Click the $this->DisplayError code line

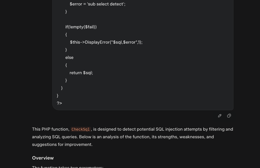click(x=106, y=42)
